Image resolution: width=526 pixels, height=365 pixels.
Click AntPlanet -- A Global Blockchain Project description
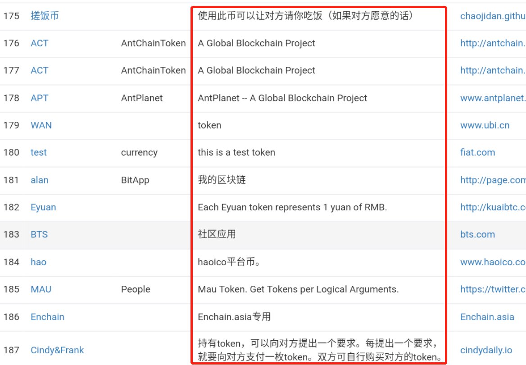(x=282, y=98)
